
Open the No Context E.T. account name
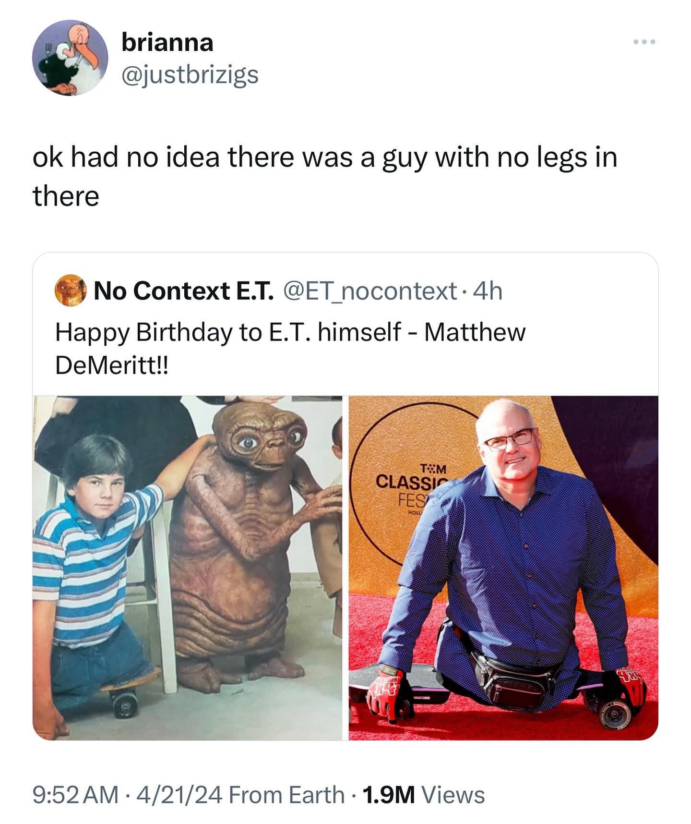tap(184, 291)
